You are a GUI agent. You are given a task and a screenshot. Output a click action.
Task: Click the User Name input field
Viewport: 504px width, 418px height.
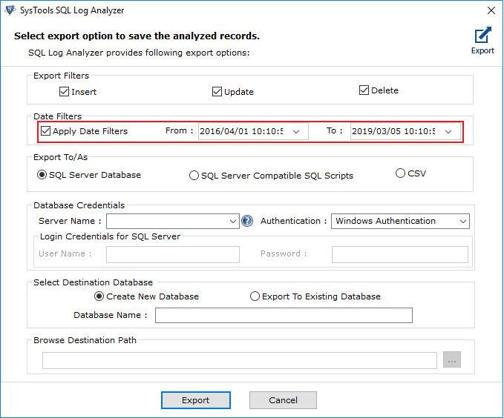coord(173,254)
